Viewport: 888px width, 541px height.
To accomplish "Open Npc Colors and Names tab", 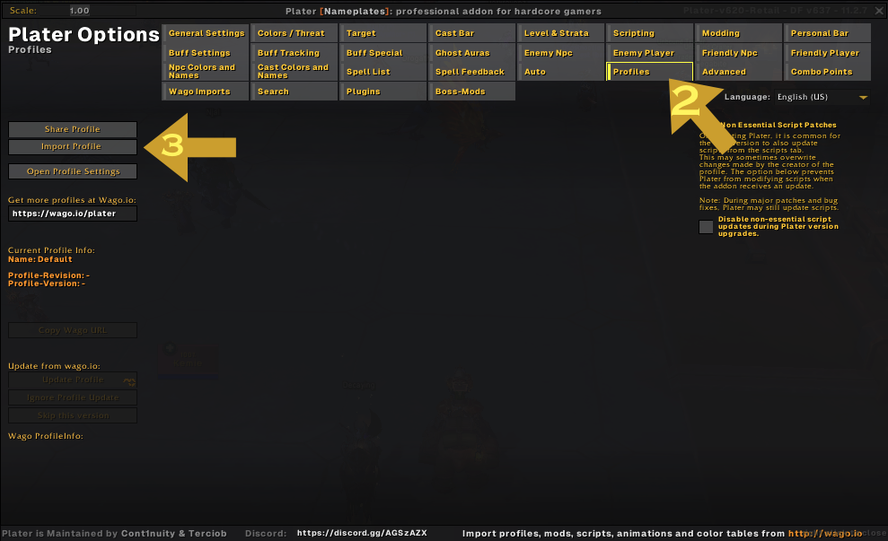I will (x=206, y=71).
